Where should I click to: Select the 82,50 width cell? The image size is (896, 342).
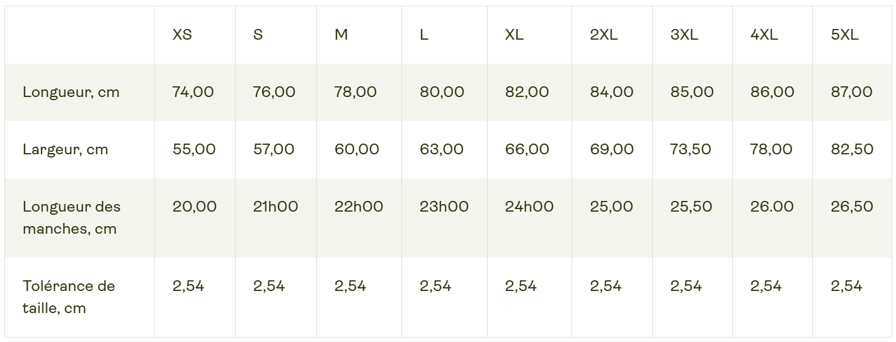click(x=852, y=149)
